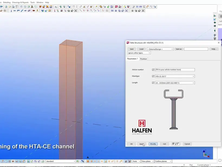Click the Save as button
This screenshot has height=167, width=222.
click(x=178, y=49)
